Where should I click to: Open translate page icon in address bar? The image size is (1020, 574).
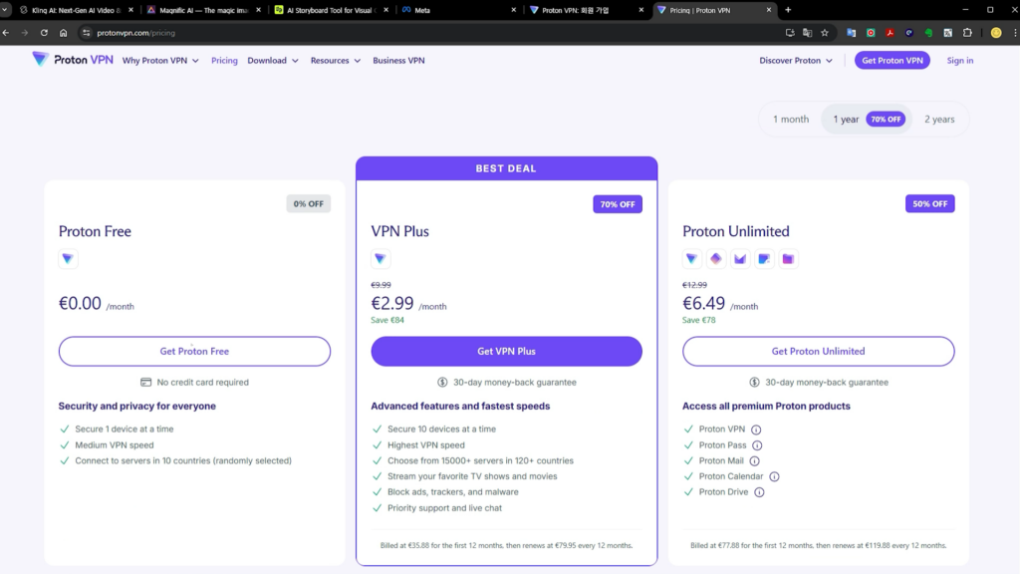pyautogui.click(x=807, y=33)
